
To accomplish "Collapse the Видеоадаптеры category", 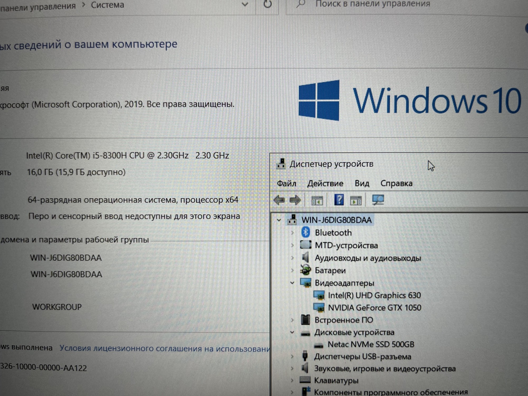I will (x=292, y=283).
